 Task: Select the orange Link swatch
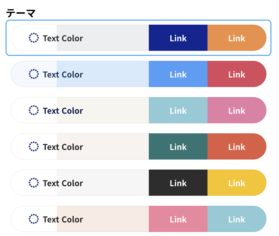click(x=237, y=38)
